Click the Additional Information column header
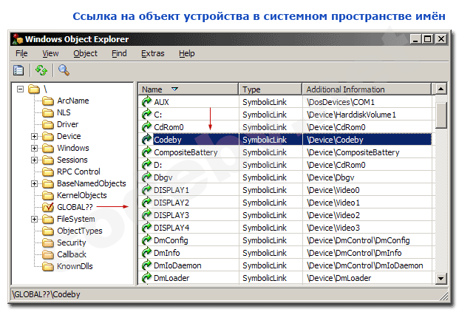This screenshot has width=459, height=312. [x=367, y=89]
